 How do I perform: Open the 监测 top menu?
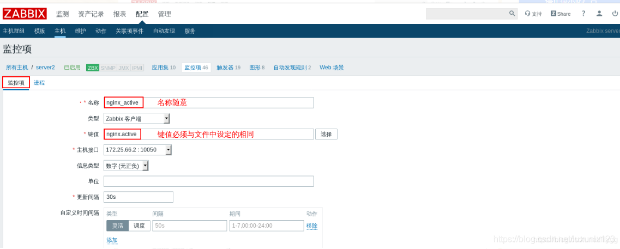click(63, 14)
